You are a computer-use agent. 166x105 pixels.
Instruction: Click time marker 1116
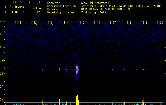tap(97, 23)
